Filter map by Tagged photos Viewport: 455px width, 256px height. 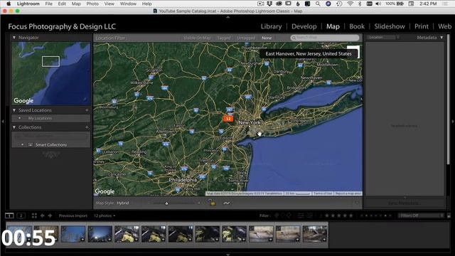click(224, 38)
